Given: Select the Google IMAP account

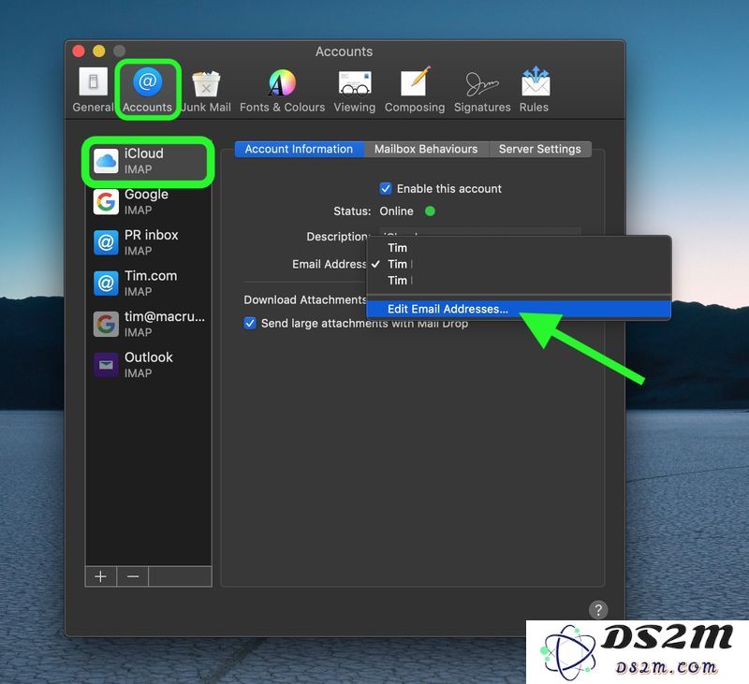Looking at the screenshot, I should coord(148,202).
